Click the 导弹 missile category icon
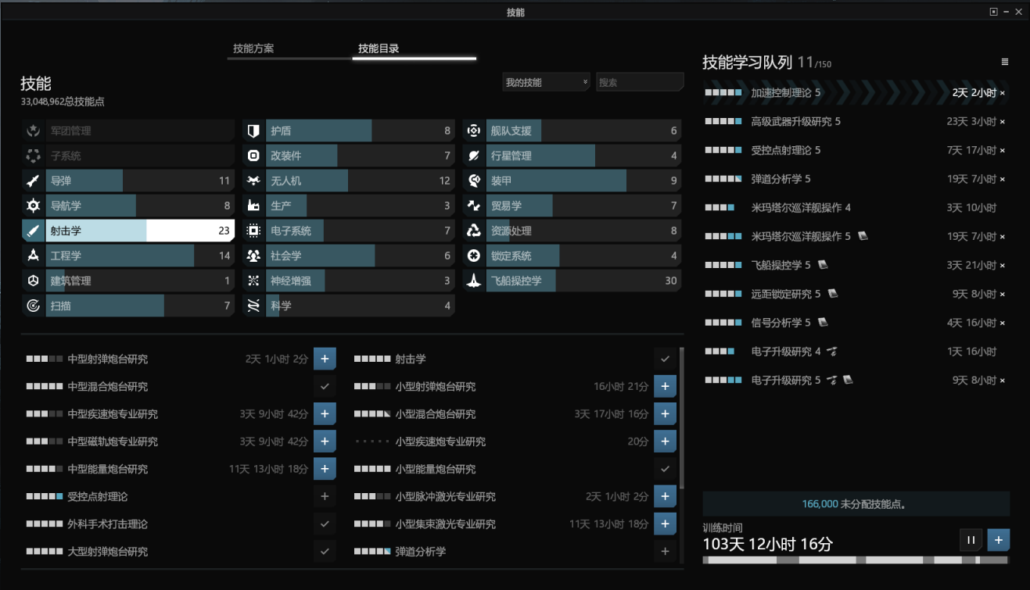This screenshot has height=590, width=1030. 33,181
